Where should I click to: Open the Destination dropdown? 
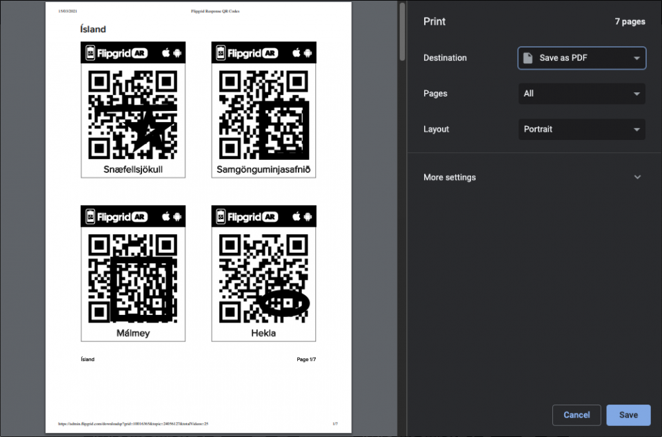pos(582,58)
